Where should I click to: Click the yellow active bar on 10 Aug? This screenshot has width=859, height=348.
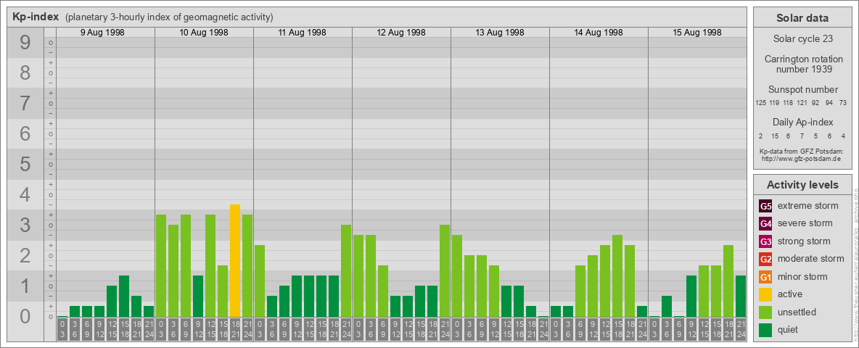235,260
